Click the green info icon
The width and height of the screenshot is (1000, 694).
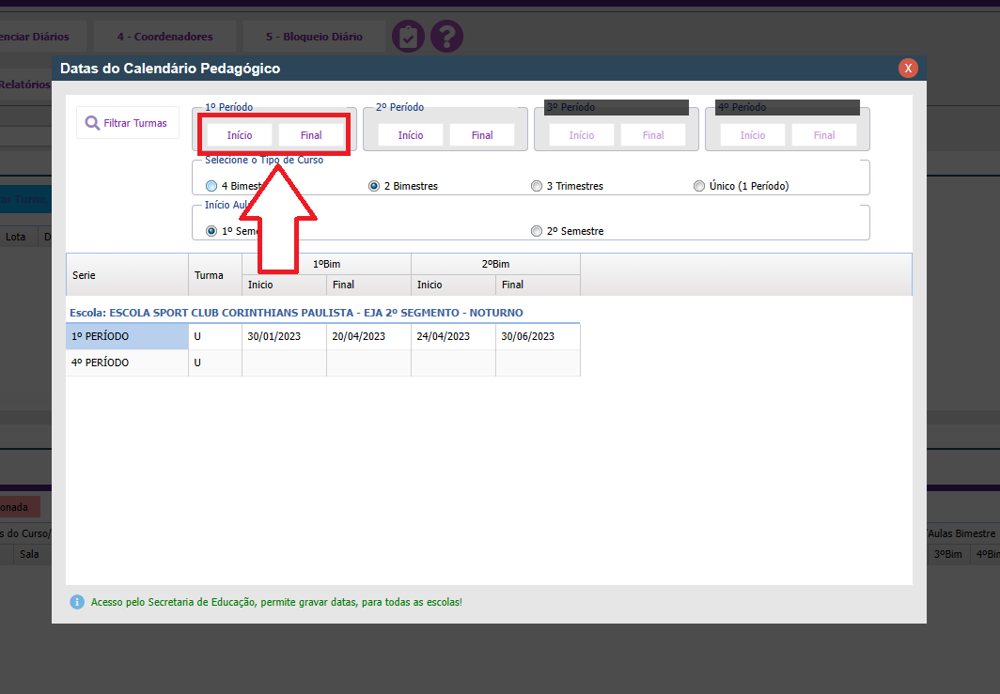tap(77, 602)
